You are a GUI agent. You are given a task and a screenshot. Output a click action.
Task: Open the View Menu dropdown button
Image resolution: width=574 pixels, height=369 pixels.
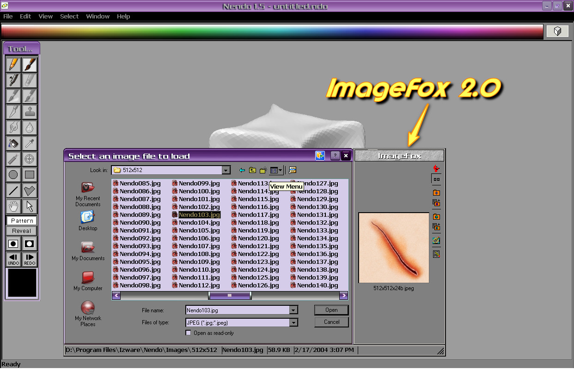point(276,170)
